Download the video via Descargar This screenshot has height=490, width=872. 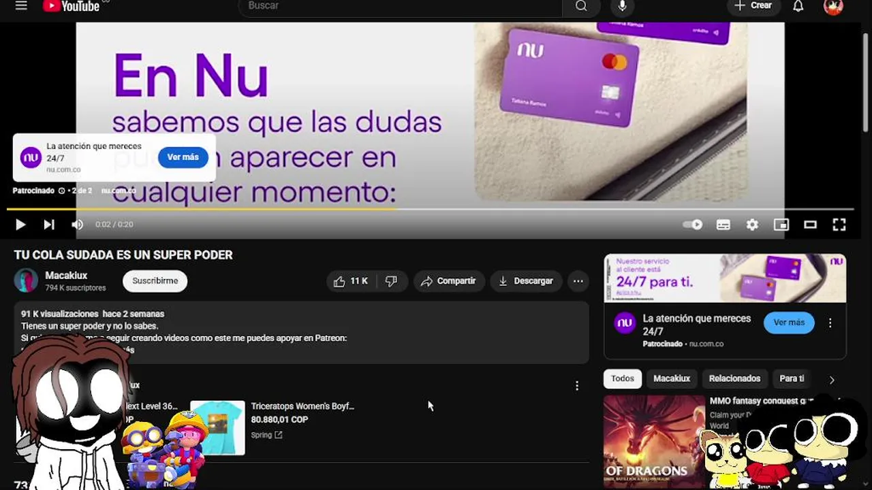(526, 281)
